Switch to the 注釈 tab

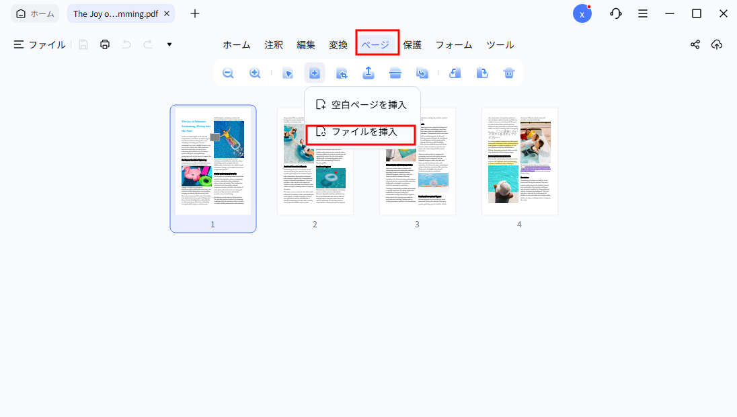click(274, 45)
